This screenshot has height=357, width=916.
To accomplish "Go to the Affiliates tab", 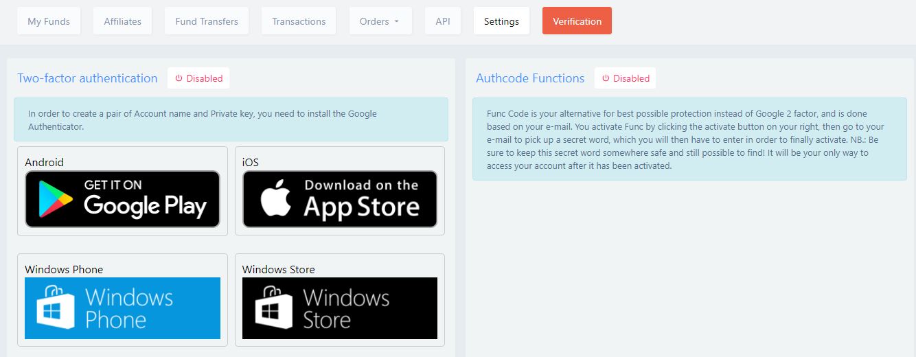I will click(x=123, y=21).
